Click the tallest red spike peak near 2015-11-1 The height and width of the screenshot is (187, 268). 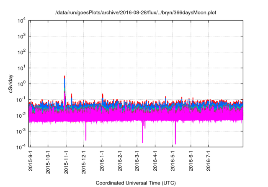pyautogui.click(x=64, y=76)
